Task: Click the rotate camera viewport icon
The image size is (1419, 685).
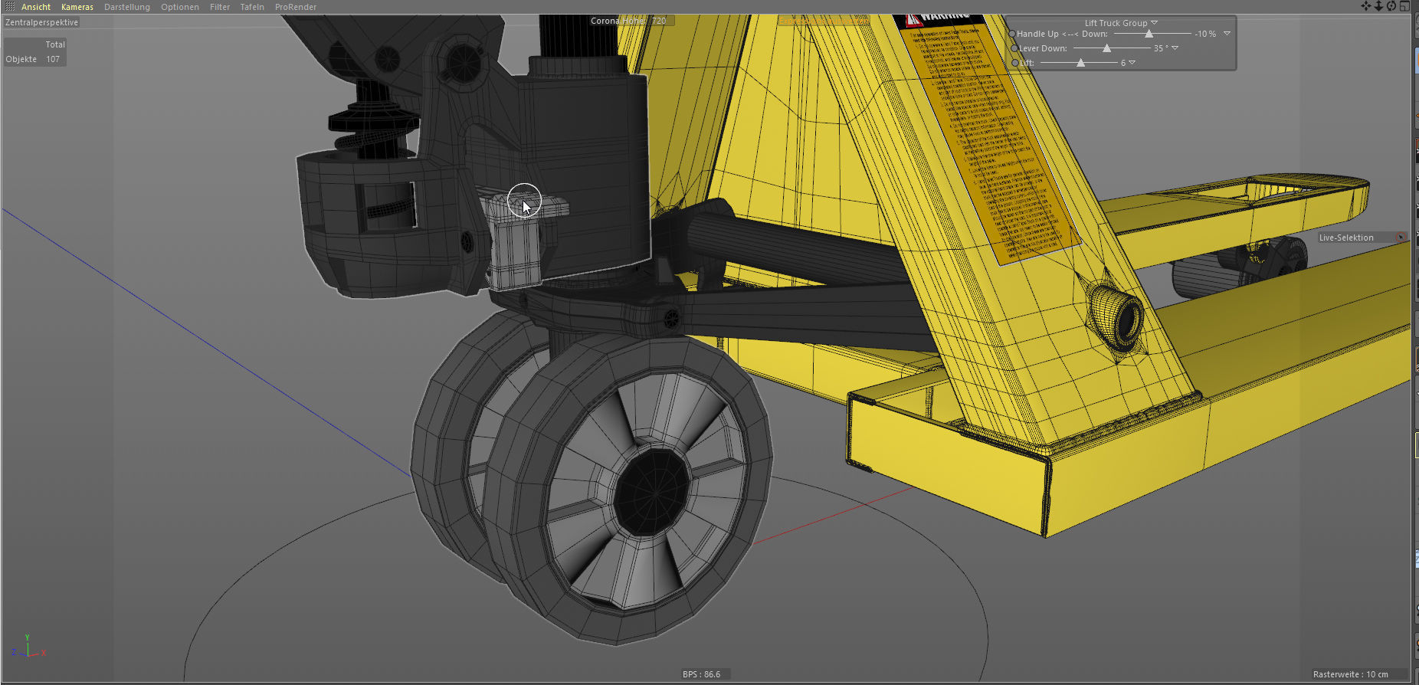Action: point(1391,6)
